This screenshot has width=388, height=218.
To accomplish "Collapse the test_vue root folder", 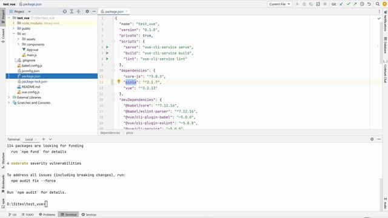I will [x=9, y=18].
